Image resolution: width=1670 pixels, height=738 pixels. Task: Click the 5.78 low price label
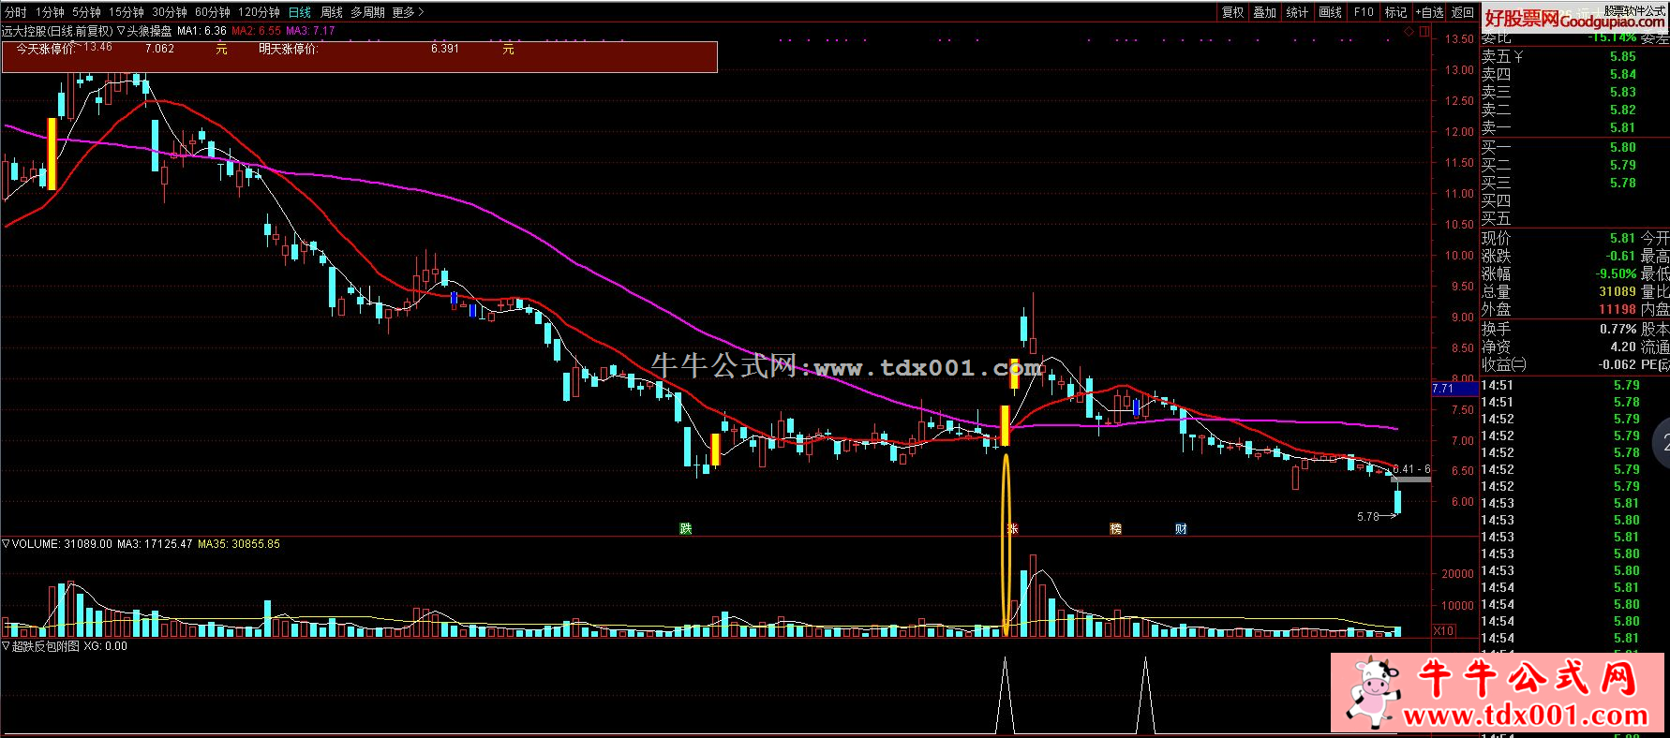click(1367, 516)
